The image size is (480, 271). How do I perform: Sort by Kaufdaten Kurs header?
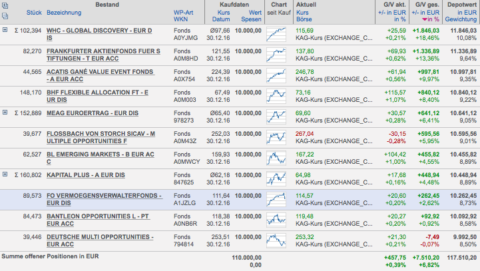point(224,13)
